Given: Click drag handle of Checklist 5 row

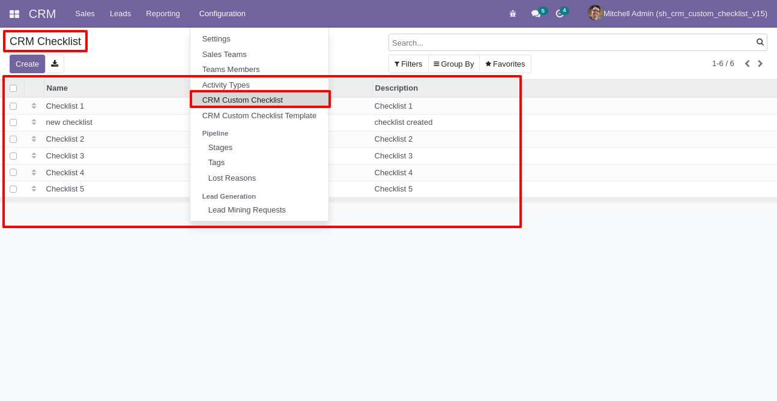Looking at the screenshot, I should pos(34,188).
